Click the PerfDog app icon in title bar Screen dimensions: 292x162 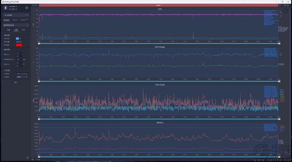click(3, 2)
